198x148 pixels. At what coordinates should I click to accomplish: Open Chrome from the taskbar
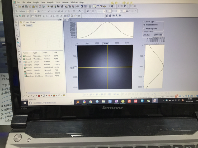(91, 102)
